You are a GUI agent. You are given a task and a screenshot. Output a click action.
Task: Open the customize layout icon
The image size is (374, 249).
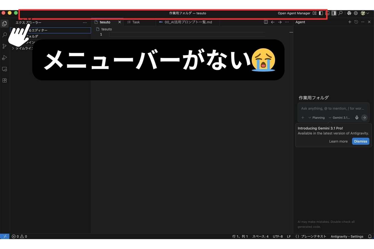pos(314,13)
